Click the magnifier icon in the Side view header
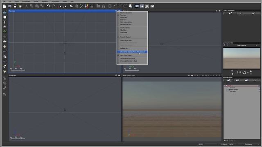The image size is (262, 147). coord(217,11)
